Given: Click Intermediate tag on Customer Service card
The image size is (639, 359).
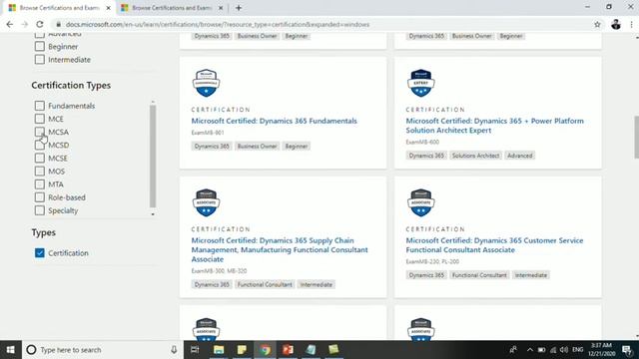Looking at the screenshot, I should tap(530, 275).
